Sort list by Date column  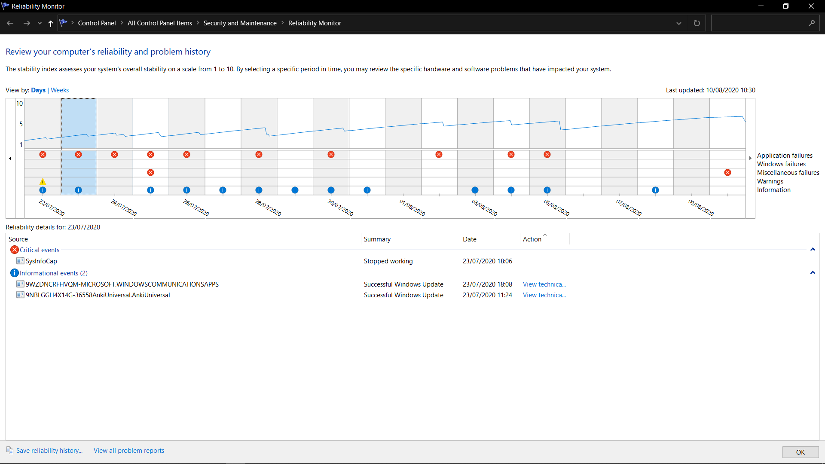coord(490,239)
